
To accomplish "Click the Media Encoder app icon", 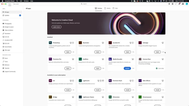I will [110, 59].
